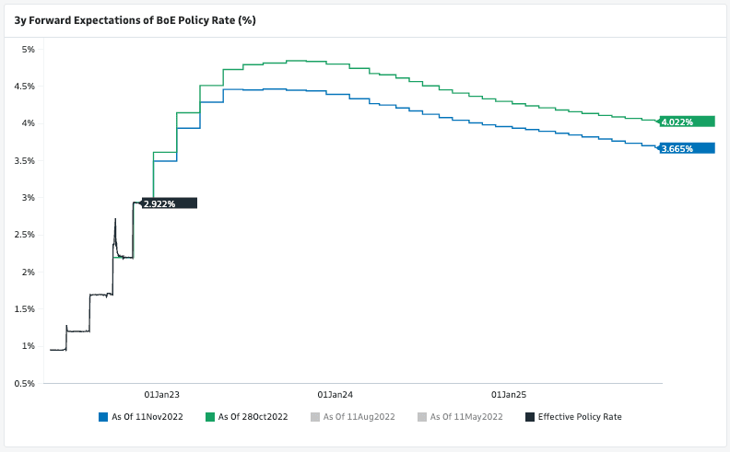The height and width of the screenshot is (452, 730).
Task: Click the grey As Of 11May2022 legend swatch
Action: click(422, 417)
